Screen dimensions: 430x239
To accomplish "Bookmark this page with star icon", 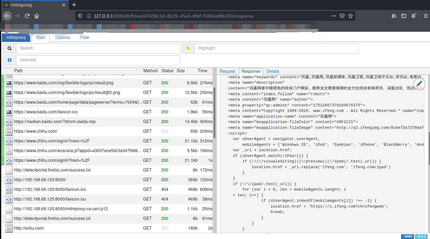I will point(350,16).
